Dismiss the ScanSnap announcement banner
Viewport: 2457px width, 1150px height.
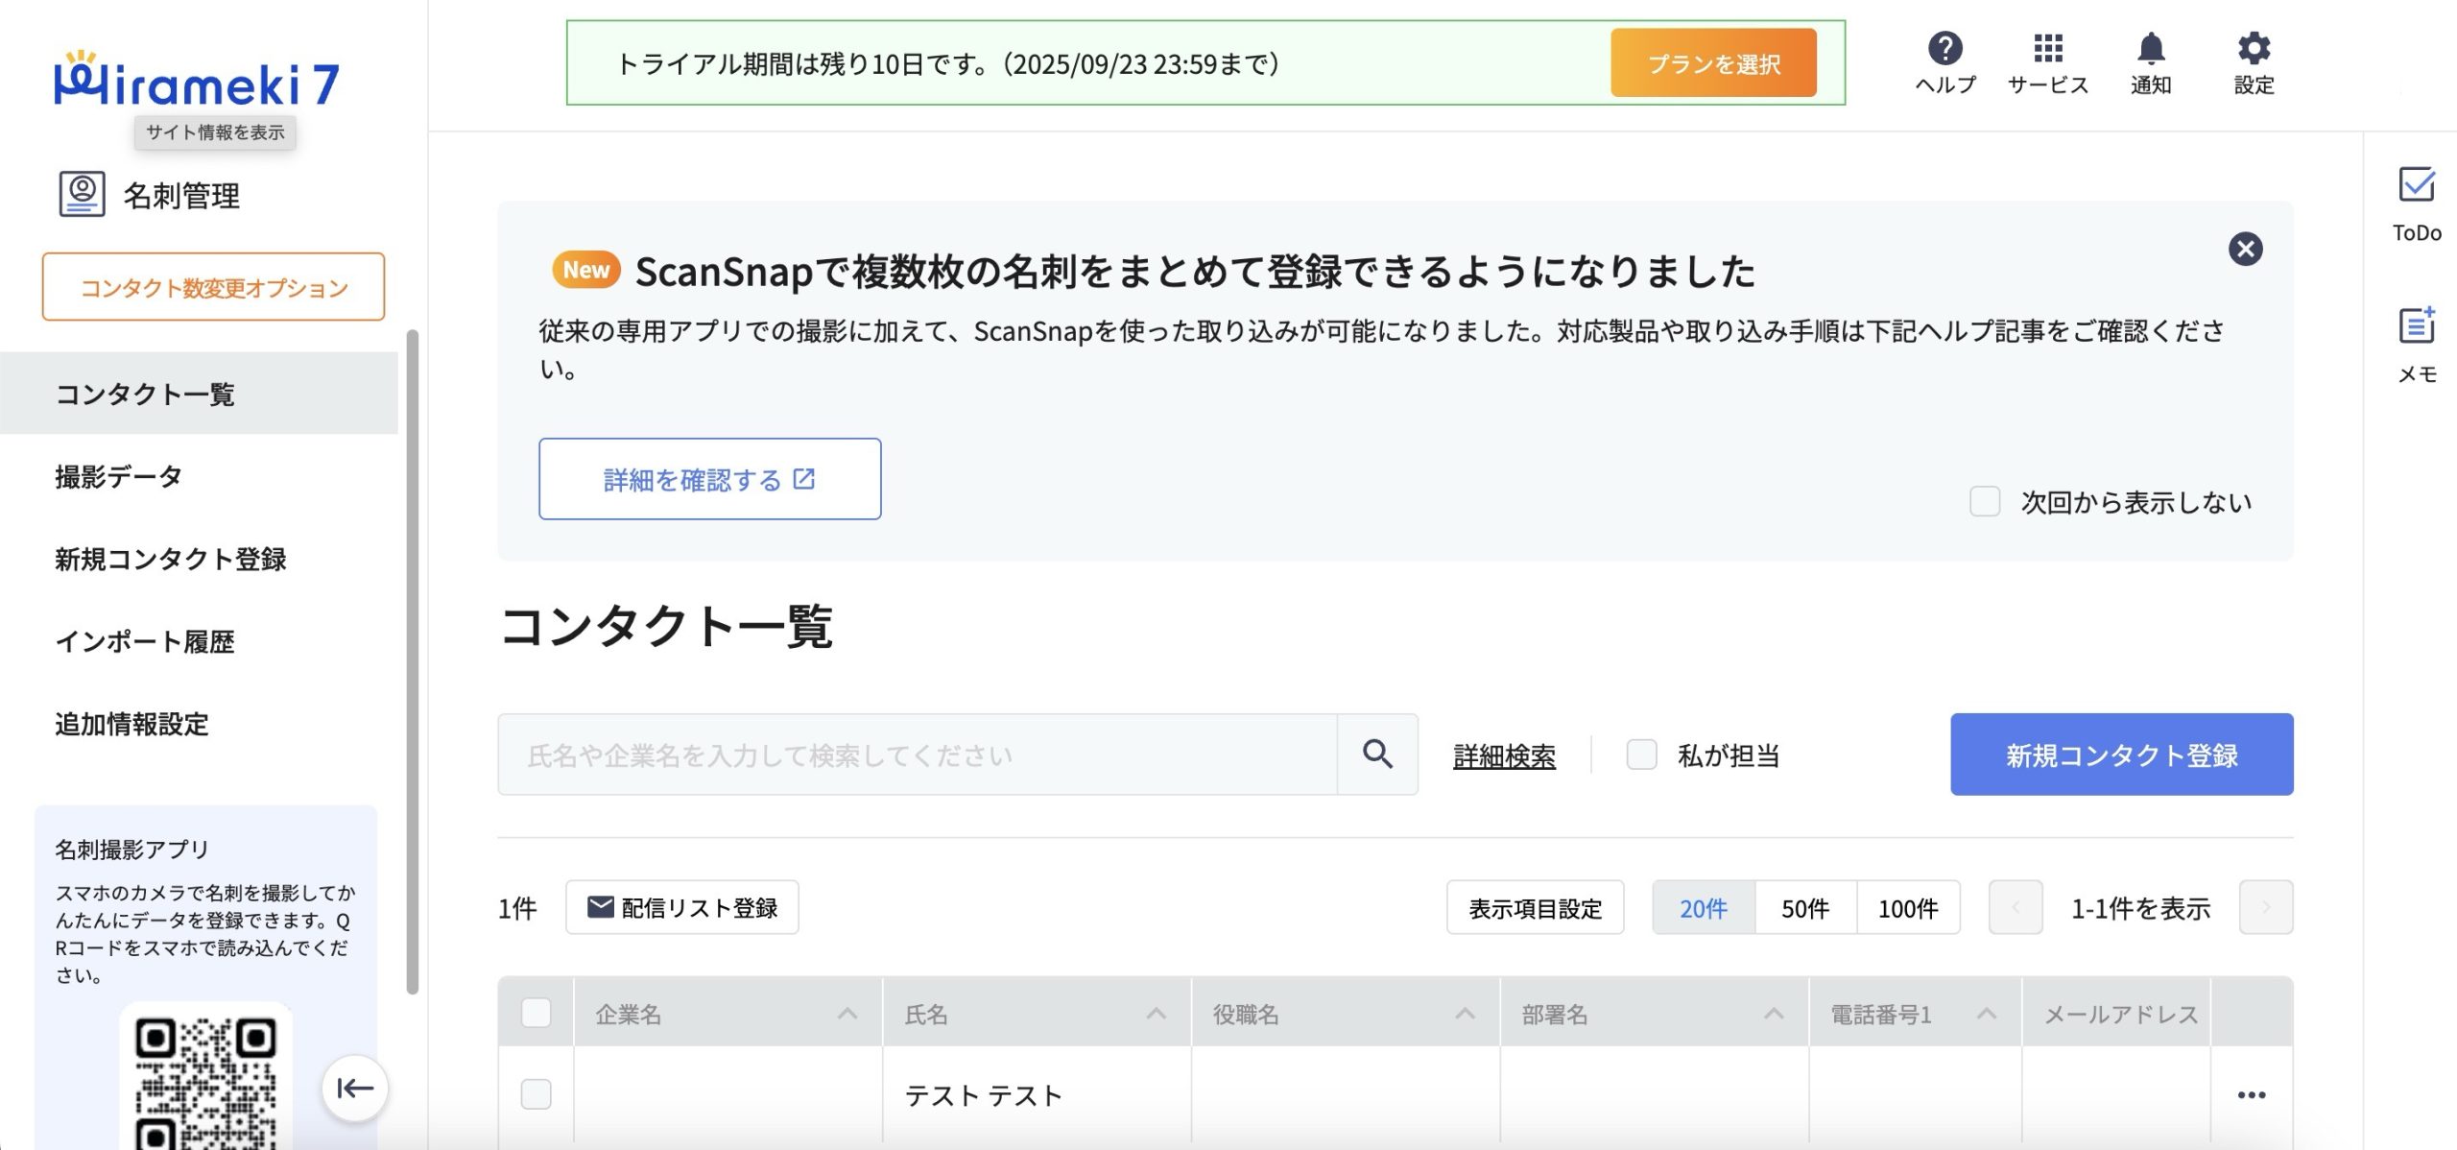coord(2245,250)
